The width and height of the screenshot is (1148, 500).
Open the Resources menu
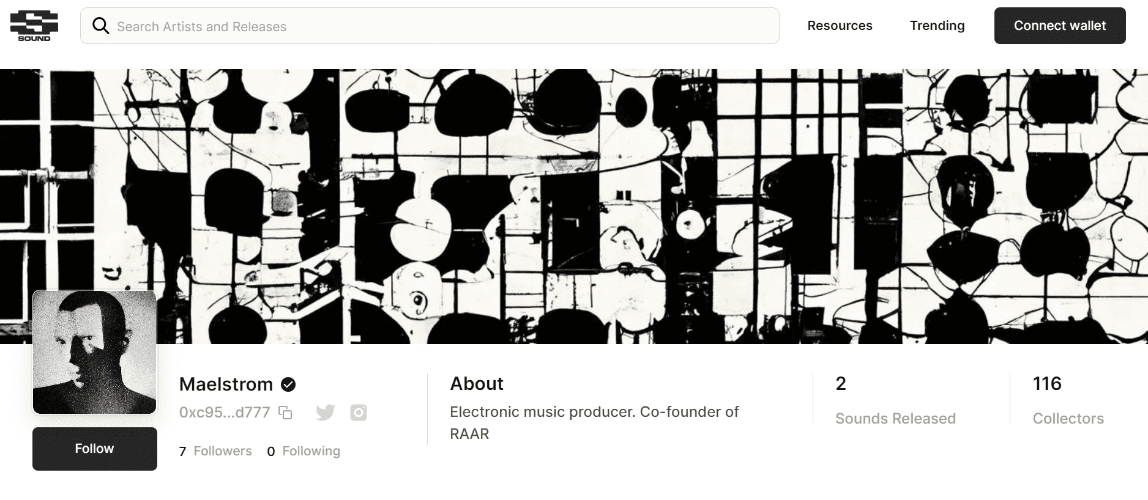coord(840,26)
